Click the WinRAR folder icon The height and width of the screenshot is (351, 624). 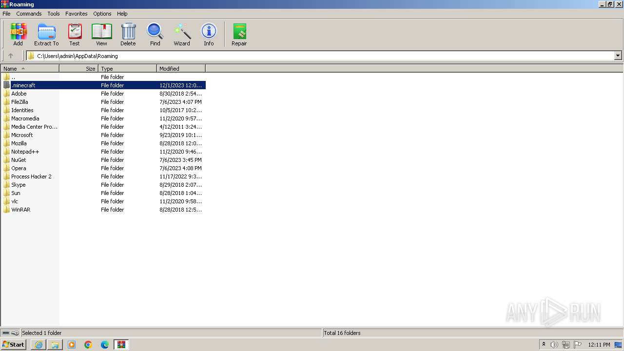click(x=6, y=210)
